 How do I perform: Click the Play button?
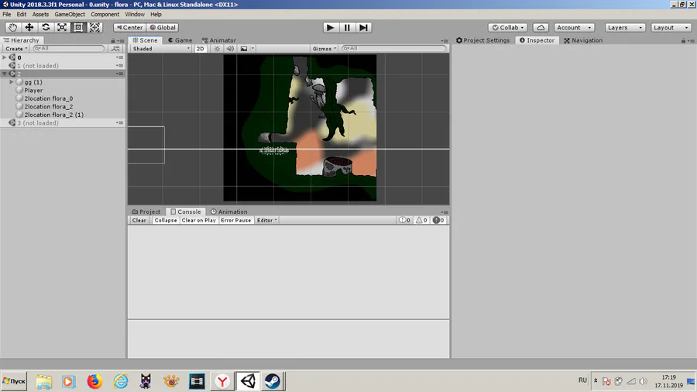pos(330,28)
